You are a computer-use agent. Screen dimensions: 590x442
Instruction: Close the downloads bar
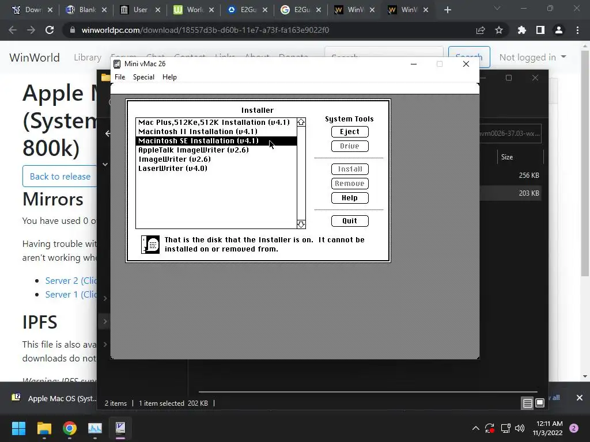tap(580, 398)
